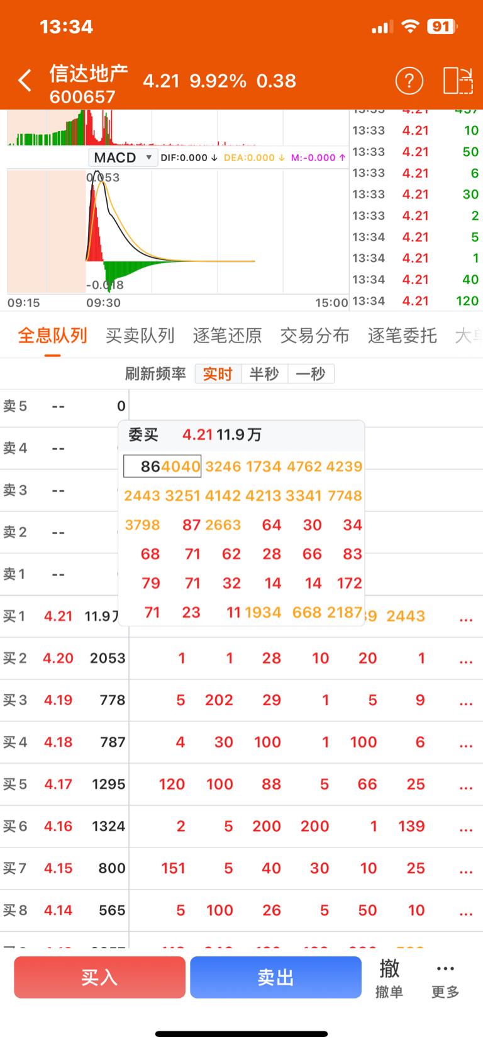Tap order 3798 in the 委买 popup
Viewport: 483px width, 1047px height.
(x=142, y=524)
